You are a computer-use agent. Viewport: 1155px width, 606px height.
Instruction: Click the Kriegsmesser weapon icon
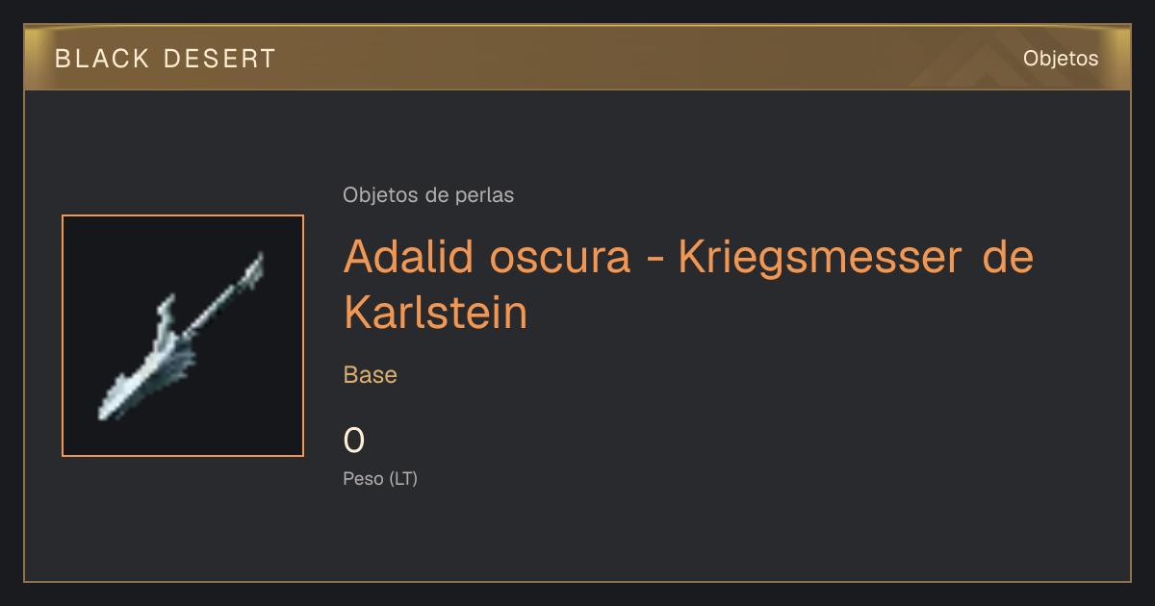click(181, 336)
